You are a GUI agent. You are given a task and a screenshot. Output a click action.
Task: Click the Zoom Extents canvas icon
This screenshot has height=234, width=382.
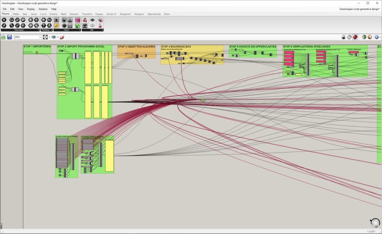tap(45, 37)
